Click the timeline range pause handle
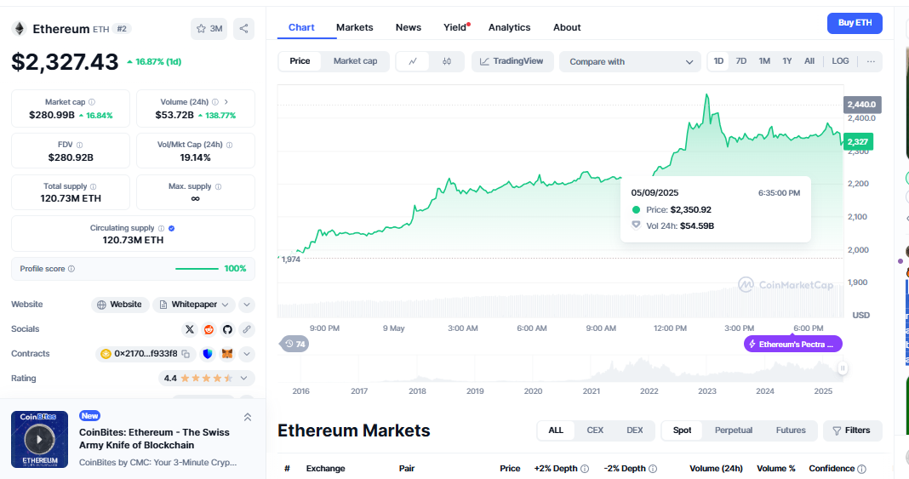This screenshot has width=909, height=479. click(x=843, y=368)
